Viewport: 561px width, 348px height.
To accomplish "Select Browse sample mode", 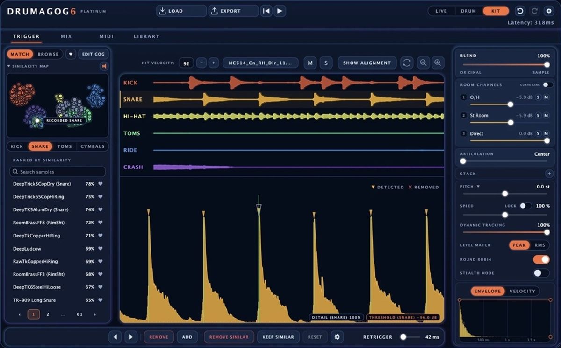I will [x=48, y=54].
